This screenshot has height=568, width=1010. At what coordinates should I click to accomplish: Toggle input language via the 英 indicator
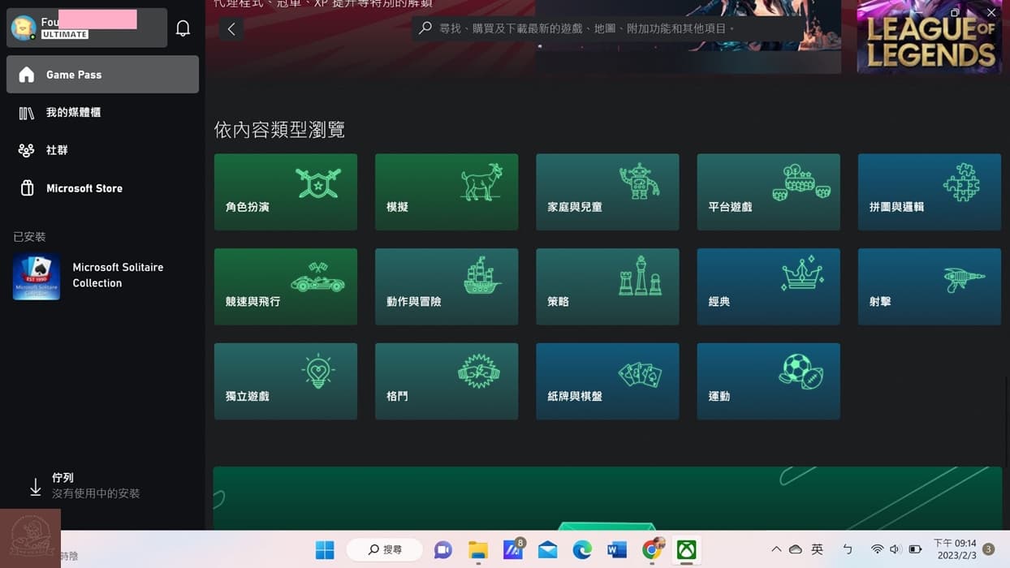coord(817,549)
